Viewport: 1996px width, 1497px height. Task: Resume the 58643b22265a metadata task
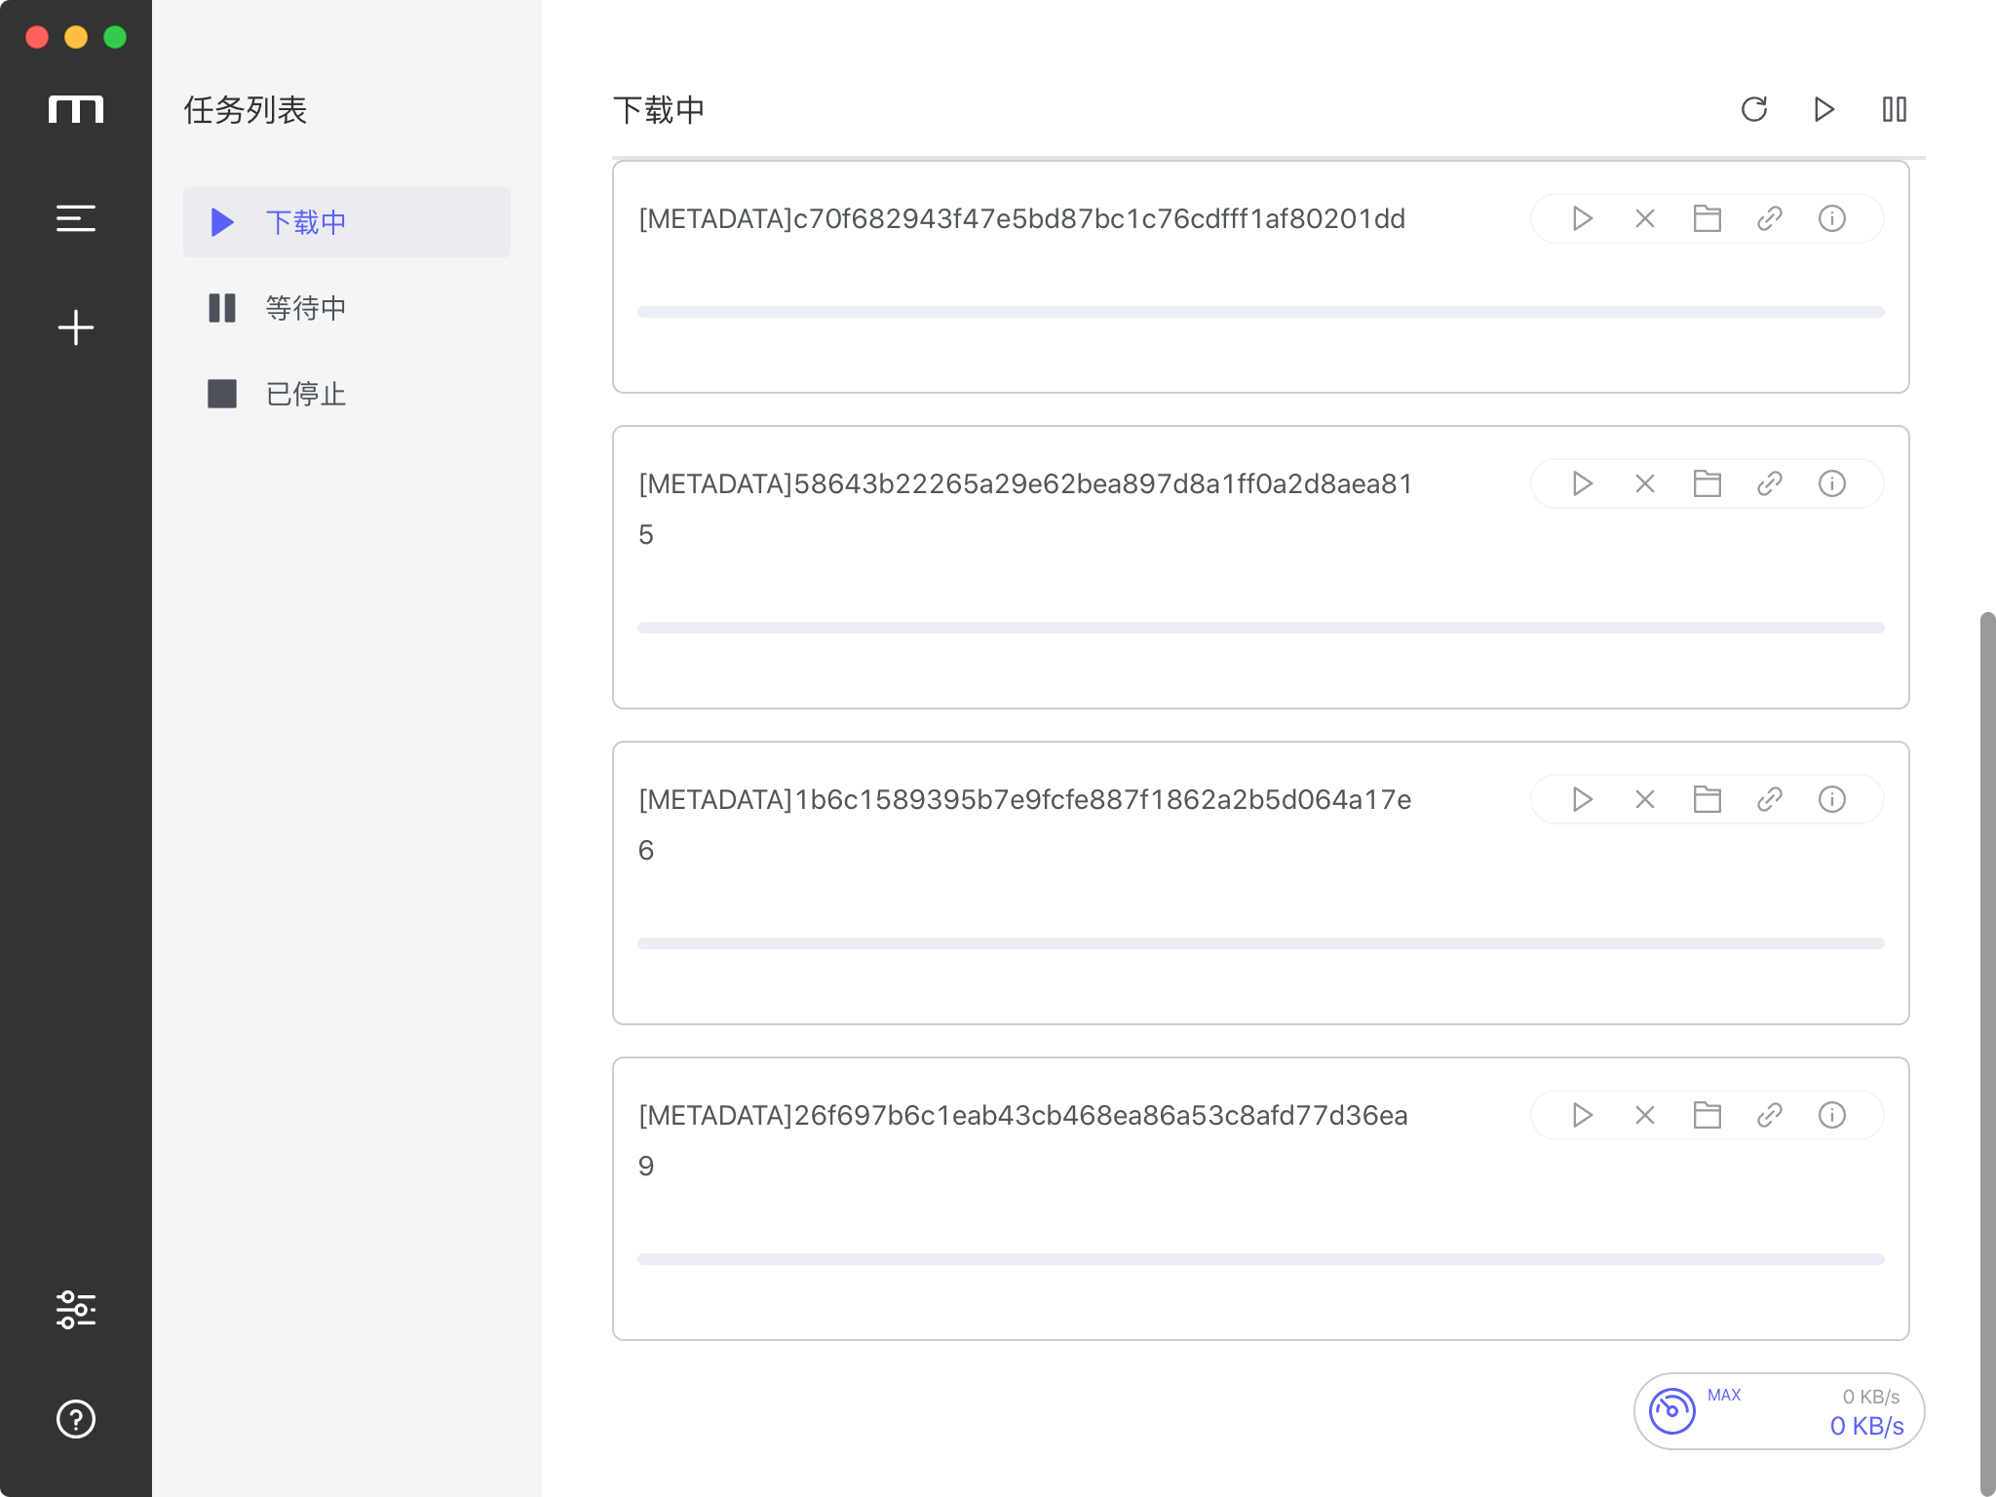(1583, 483)
